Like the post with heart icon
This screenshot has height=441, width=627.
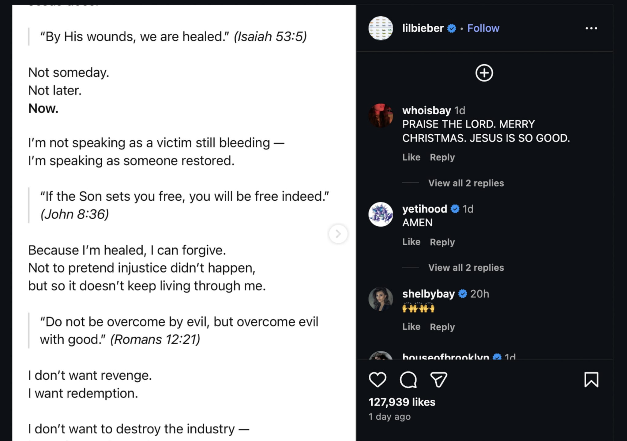click(377, 380)
